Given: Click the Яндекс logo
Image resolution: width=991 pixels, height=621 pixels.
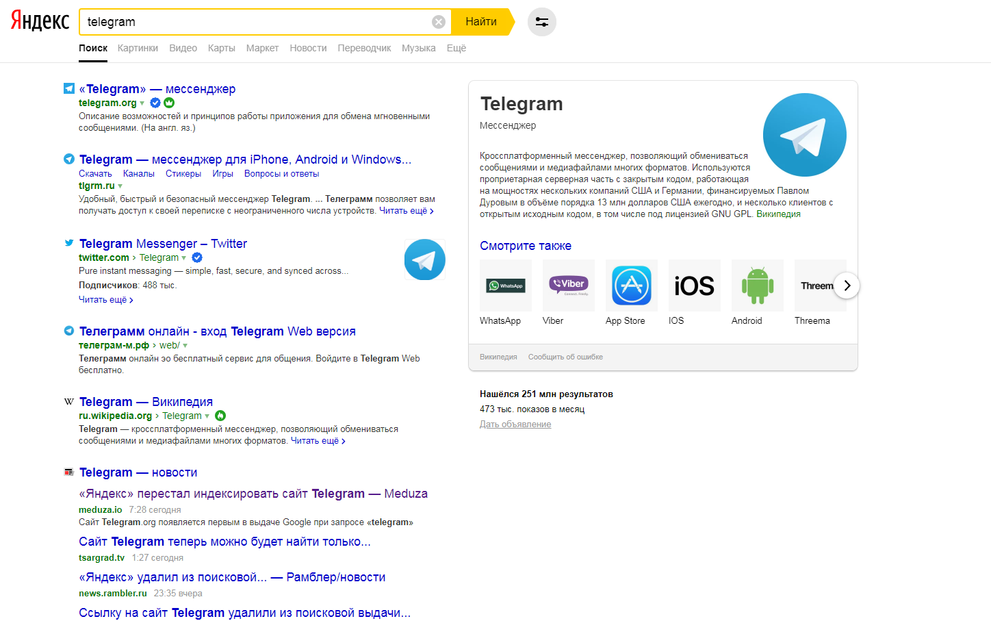Looking at the screenshot, I should pos(40,21).
